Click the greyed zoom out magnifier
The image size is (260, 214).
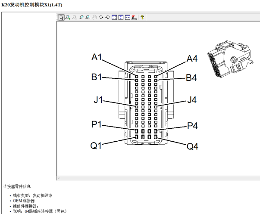pyautogui.click(x=75, y=17)
